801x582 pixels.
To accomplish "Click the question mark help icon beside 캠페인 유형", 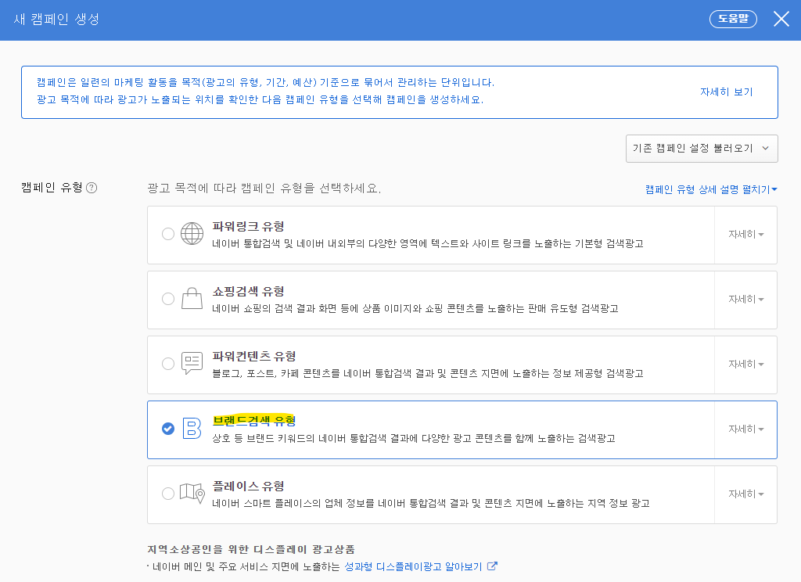I will (x=92, y=188).
